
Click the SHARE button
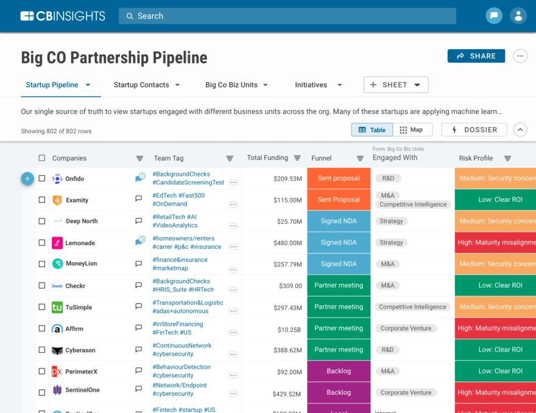[x=476, y=55]
